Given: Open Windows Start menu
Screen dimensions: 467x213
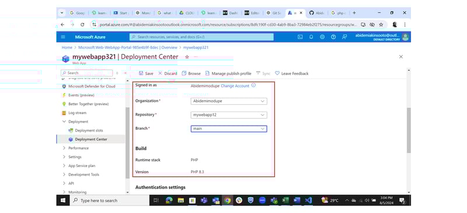Looking at the screenshot, I should 63,201.
